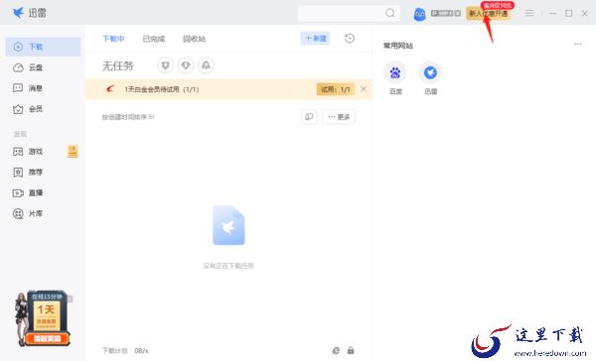Dismiss the platinum member trial banner
Viewport: 596px width, 361px height.
coord(363,89)
